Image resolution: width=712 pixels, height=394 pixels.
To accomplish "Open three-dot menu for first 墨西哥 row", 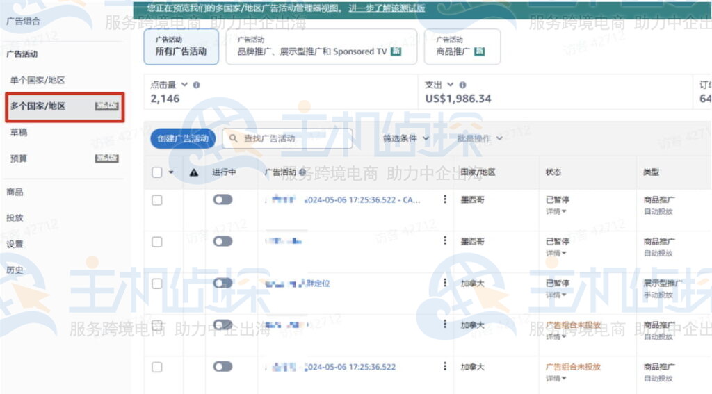I will [x=444, y=199].
